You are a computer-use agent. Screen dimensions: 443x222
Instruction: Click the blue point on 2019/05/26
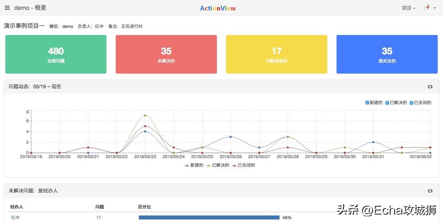(x=231, y=137)
